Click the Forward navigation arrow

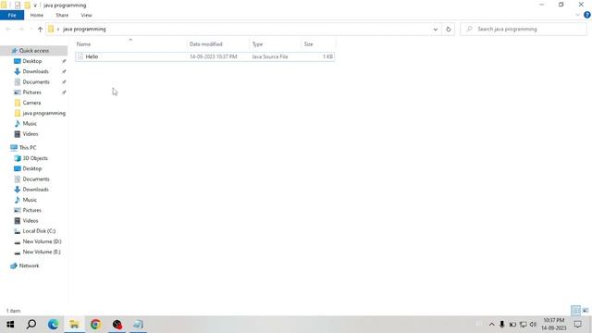coord(21,29)
